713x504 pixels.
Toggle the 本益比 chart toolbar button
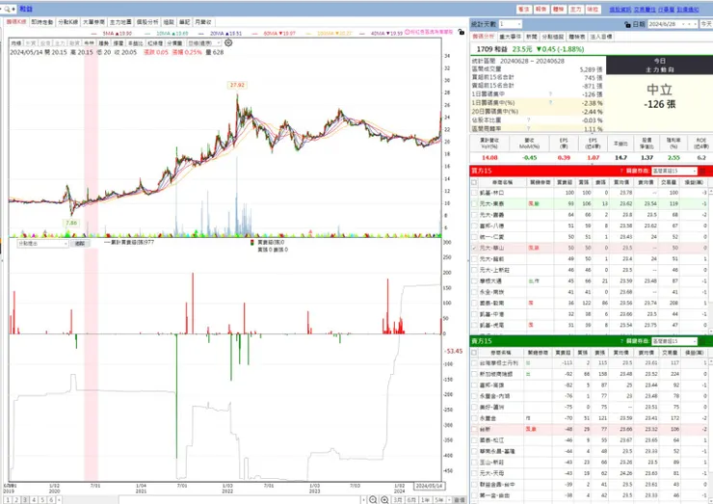(135, 42)
